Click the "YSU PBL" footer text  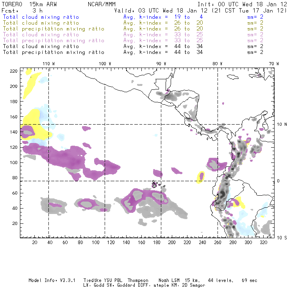coord(113,280)
